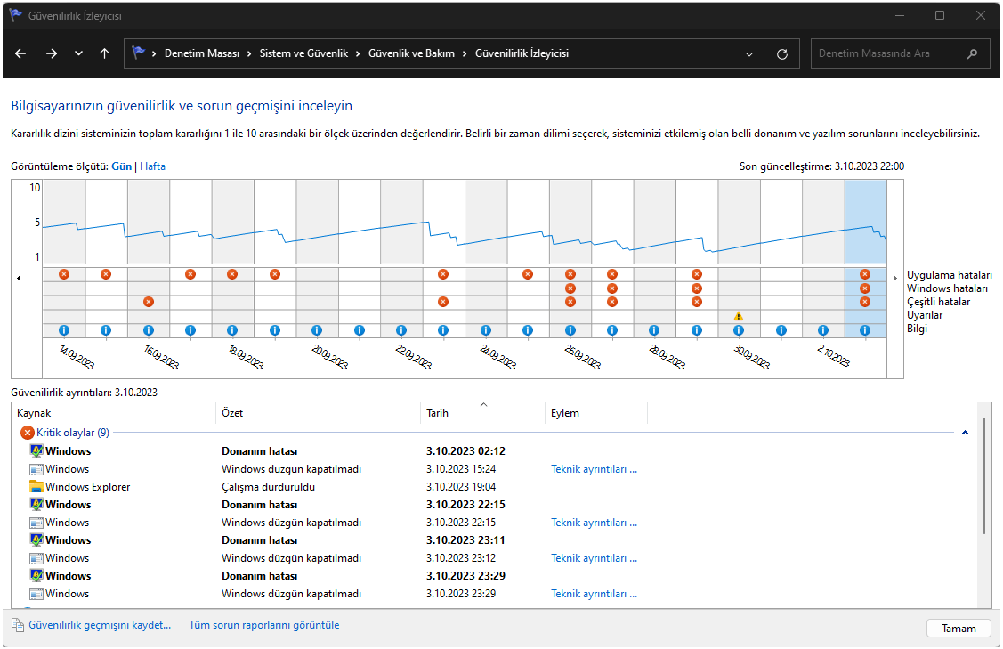Select Windows düzgün kapatılmadı row at 23:12
Screen dimensions: 1003x649
(x=492, y=558)
